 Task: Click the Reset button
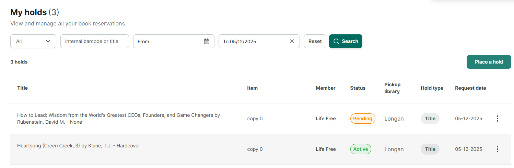[315, 41]
